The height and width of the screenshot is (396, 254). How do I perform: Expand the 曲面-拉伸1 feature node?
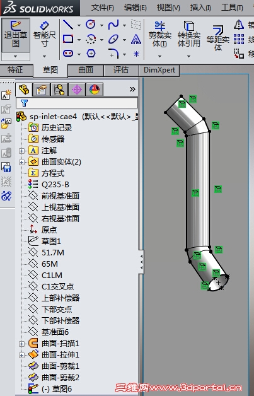click(21, 355)
